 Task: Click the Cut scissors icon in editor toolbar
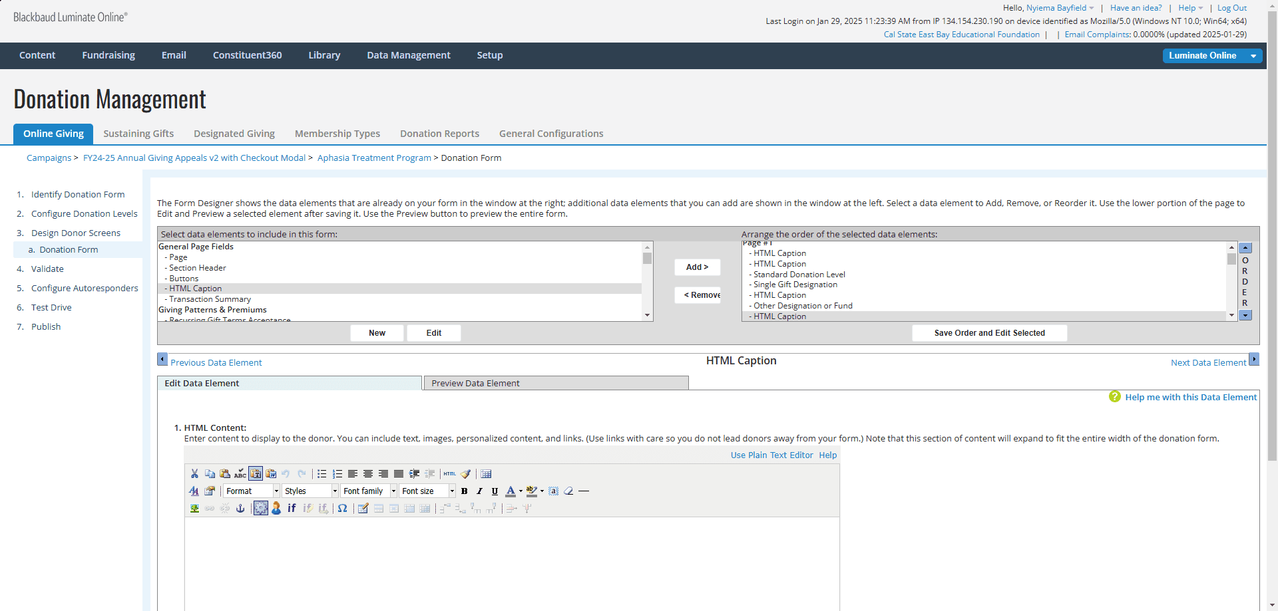194,474
